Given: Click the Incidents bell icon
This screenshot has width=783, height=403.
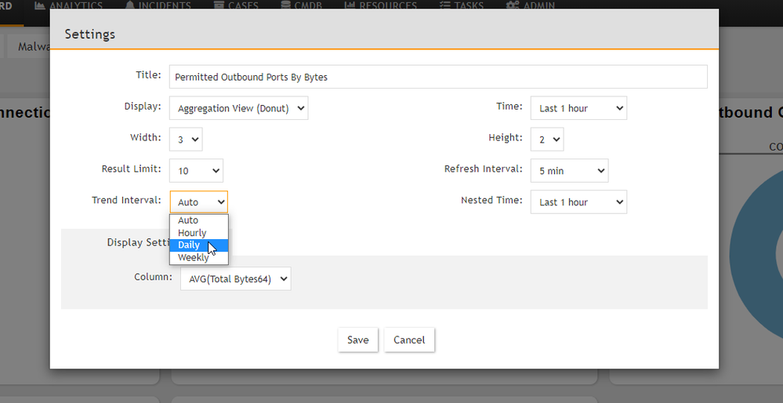Looking at the screenshot, I should [x=129, y=5].
